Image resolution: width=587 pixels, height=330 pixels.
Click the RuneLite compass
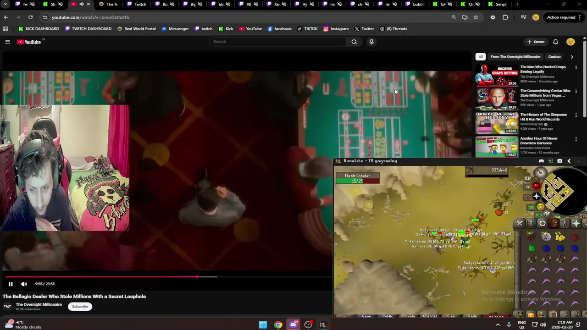(x=540, y=173)
